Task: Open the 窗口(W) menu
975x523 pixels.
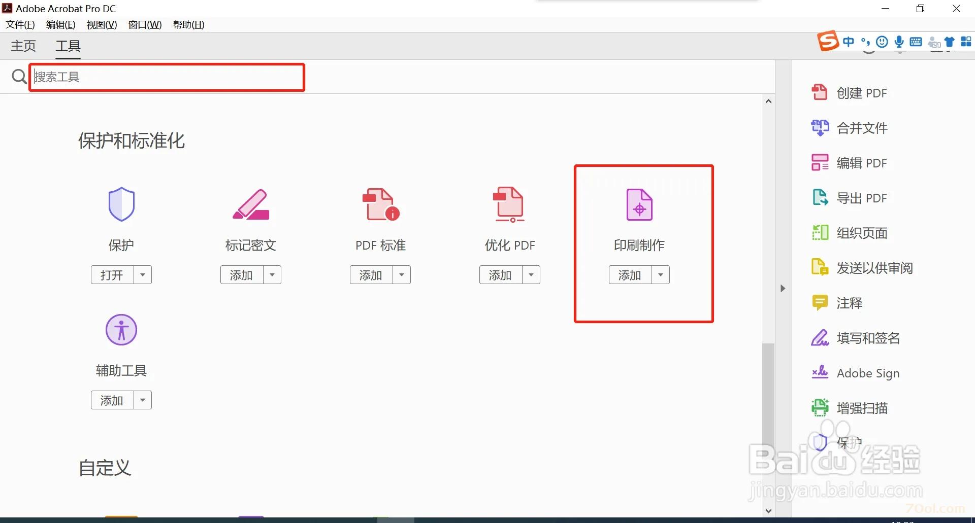Action: [145, 24]
